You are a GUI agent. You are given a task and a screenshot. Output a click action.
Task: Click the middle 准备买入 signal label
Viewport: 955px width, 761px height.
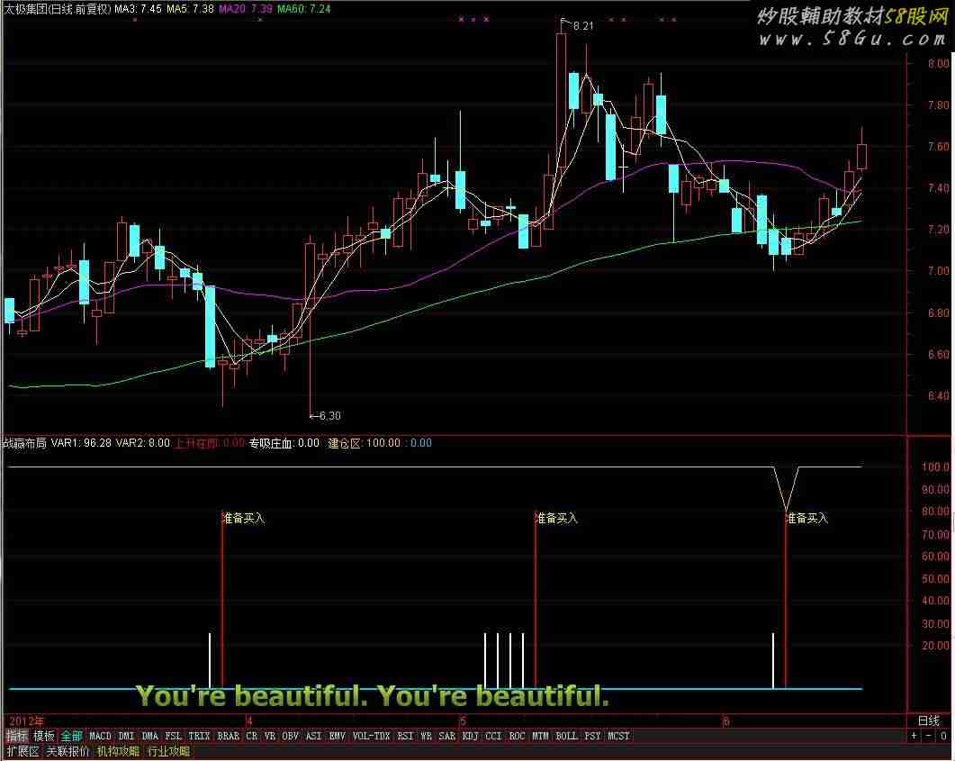[556, 519]
